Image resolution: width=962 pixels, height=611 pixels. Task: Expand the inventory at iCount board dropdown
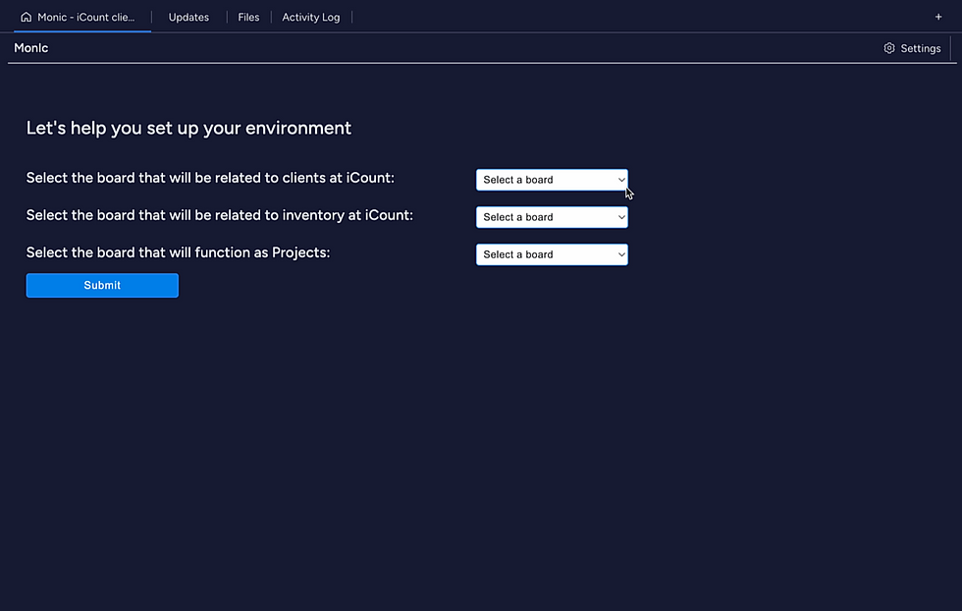[x=552, y=217]
